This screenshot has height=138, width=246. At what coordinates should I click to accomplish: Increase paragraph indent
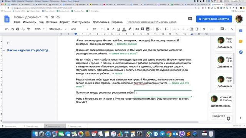pyautogui.click(x=197, y=29)
